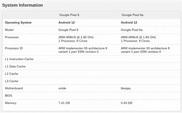This screenshot has height=113, width=182.
Task: Click the 7.41 GB memory value
Action: click(64, 103)
